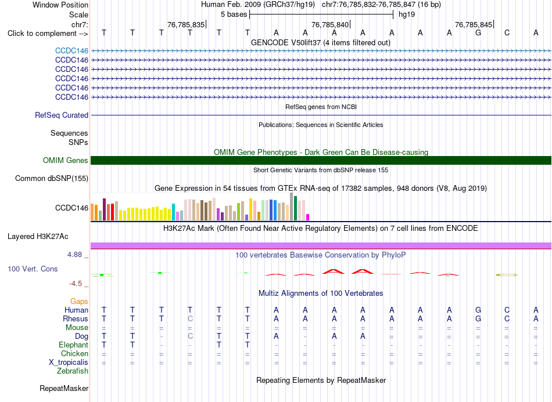Click the 'chr7:' base position label
The image size is (552, 402).
point(80,24)
